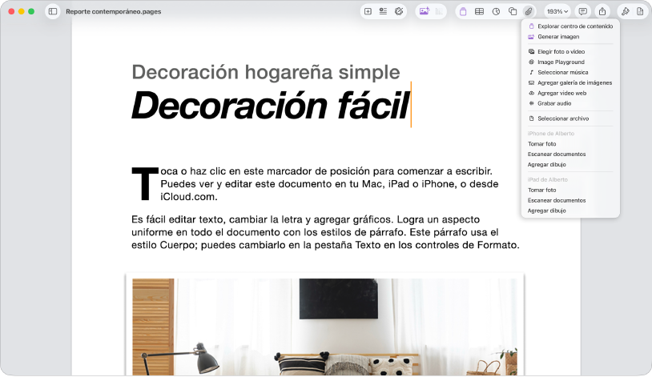Toggle the sidebar view button

[53, 12]
